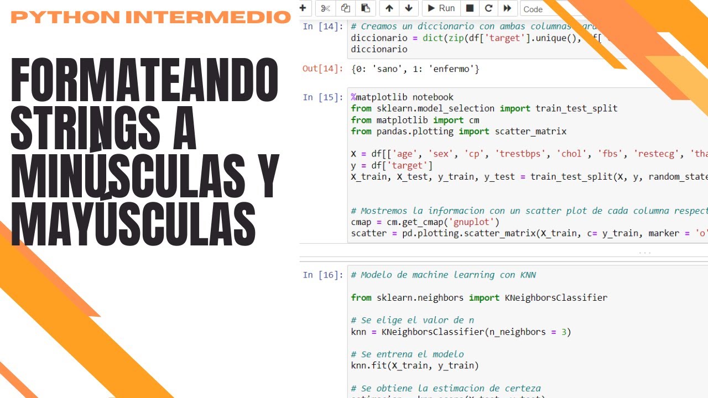Restart and run all with fast-forward icon
708x398 pixels.
tap(507, 8)
